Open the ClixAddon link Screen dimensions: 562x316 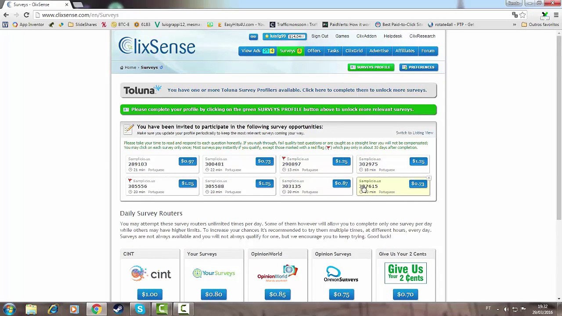366,36
